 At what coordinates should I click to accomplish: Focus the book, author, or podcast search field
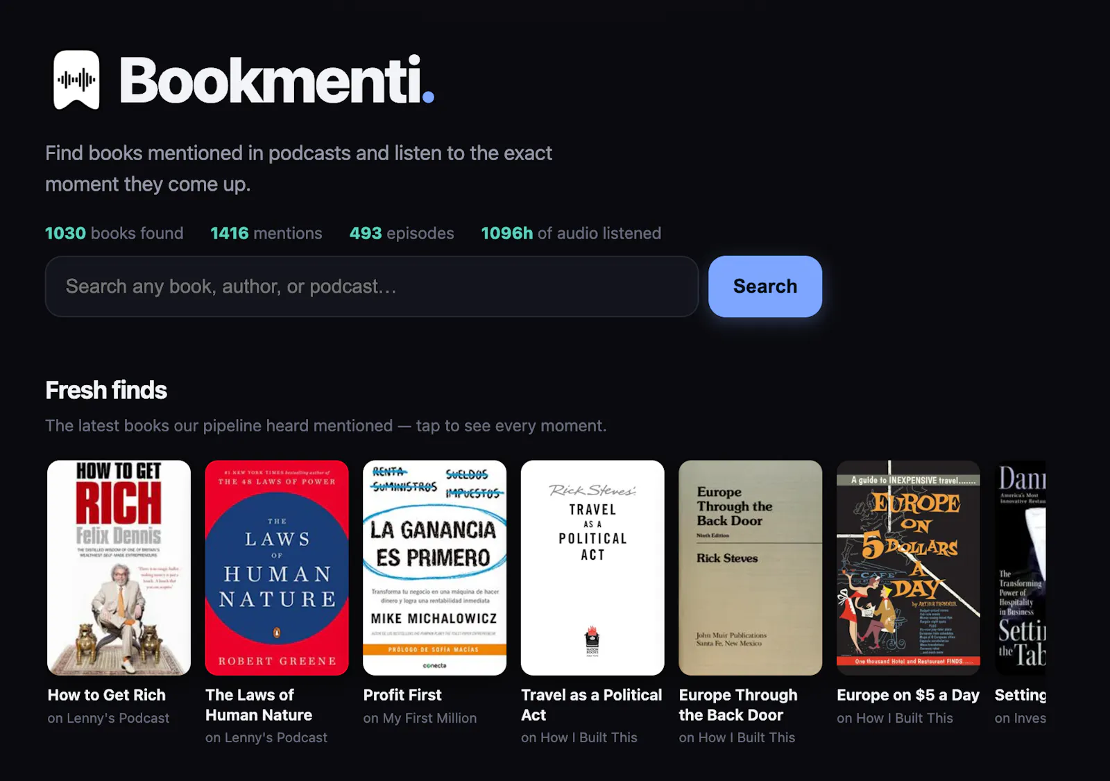pos(371,286)
